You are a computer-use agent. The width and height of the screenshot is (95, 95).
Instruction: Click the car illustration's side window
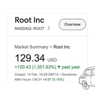pos(88,72)
